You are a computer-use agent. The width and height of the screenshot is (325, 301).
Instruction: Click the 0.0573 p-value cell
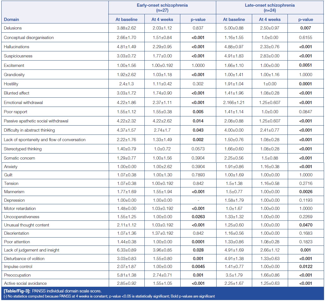pyautogui.click(x=198, y=149)
